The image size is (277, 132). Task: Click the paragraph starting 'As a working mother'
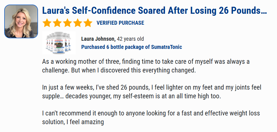(146, 66)
